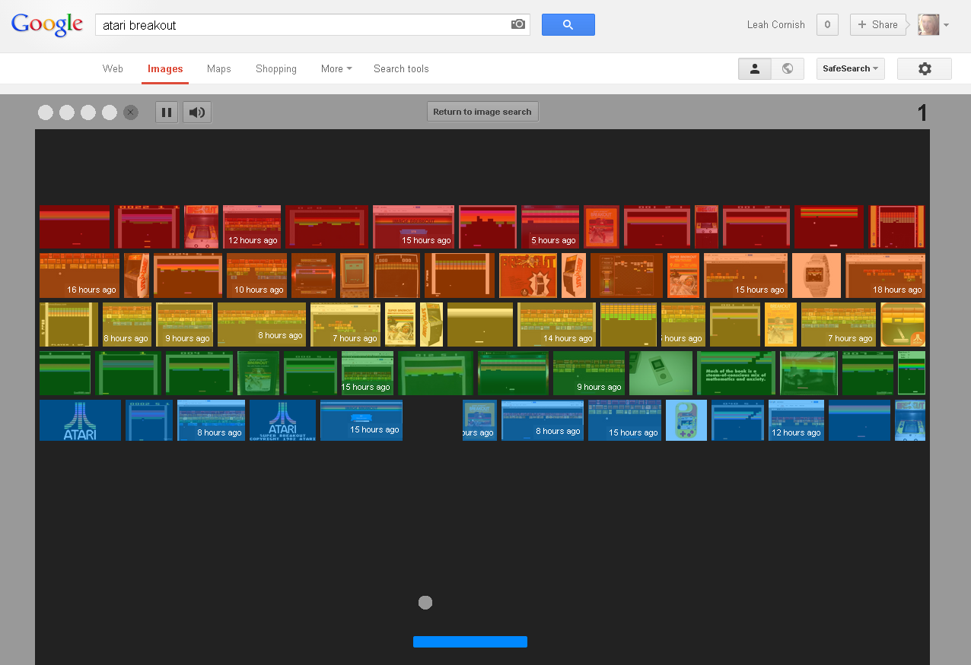
Task: Click the blue game paddle
Action: click(470, 642)
